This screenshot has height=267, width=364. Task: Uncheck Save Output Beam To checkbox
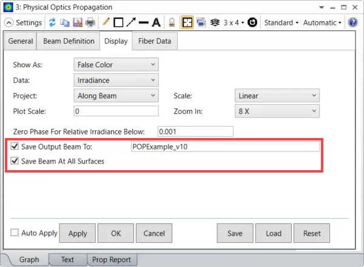(15, 147)
